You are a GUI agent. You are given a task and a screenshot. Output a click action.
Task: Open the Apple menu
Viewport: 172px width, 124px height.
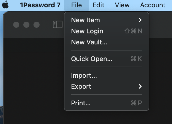[x=6, y=5]
